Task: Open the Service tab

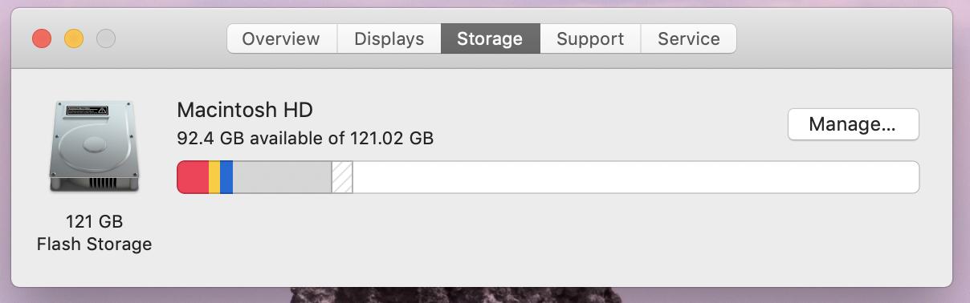Action: click(x=688, y=38)
